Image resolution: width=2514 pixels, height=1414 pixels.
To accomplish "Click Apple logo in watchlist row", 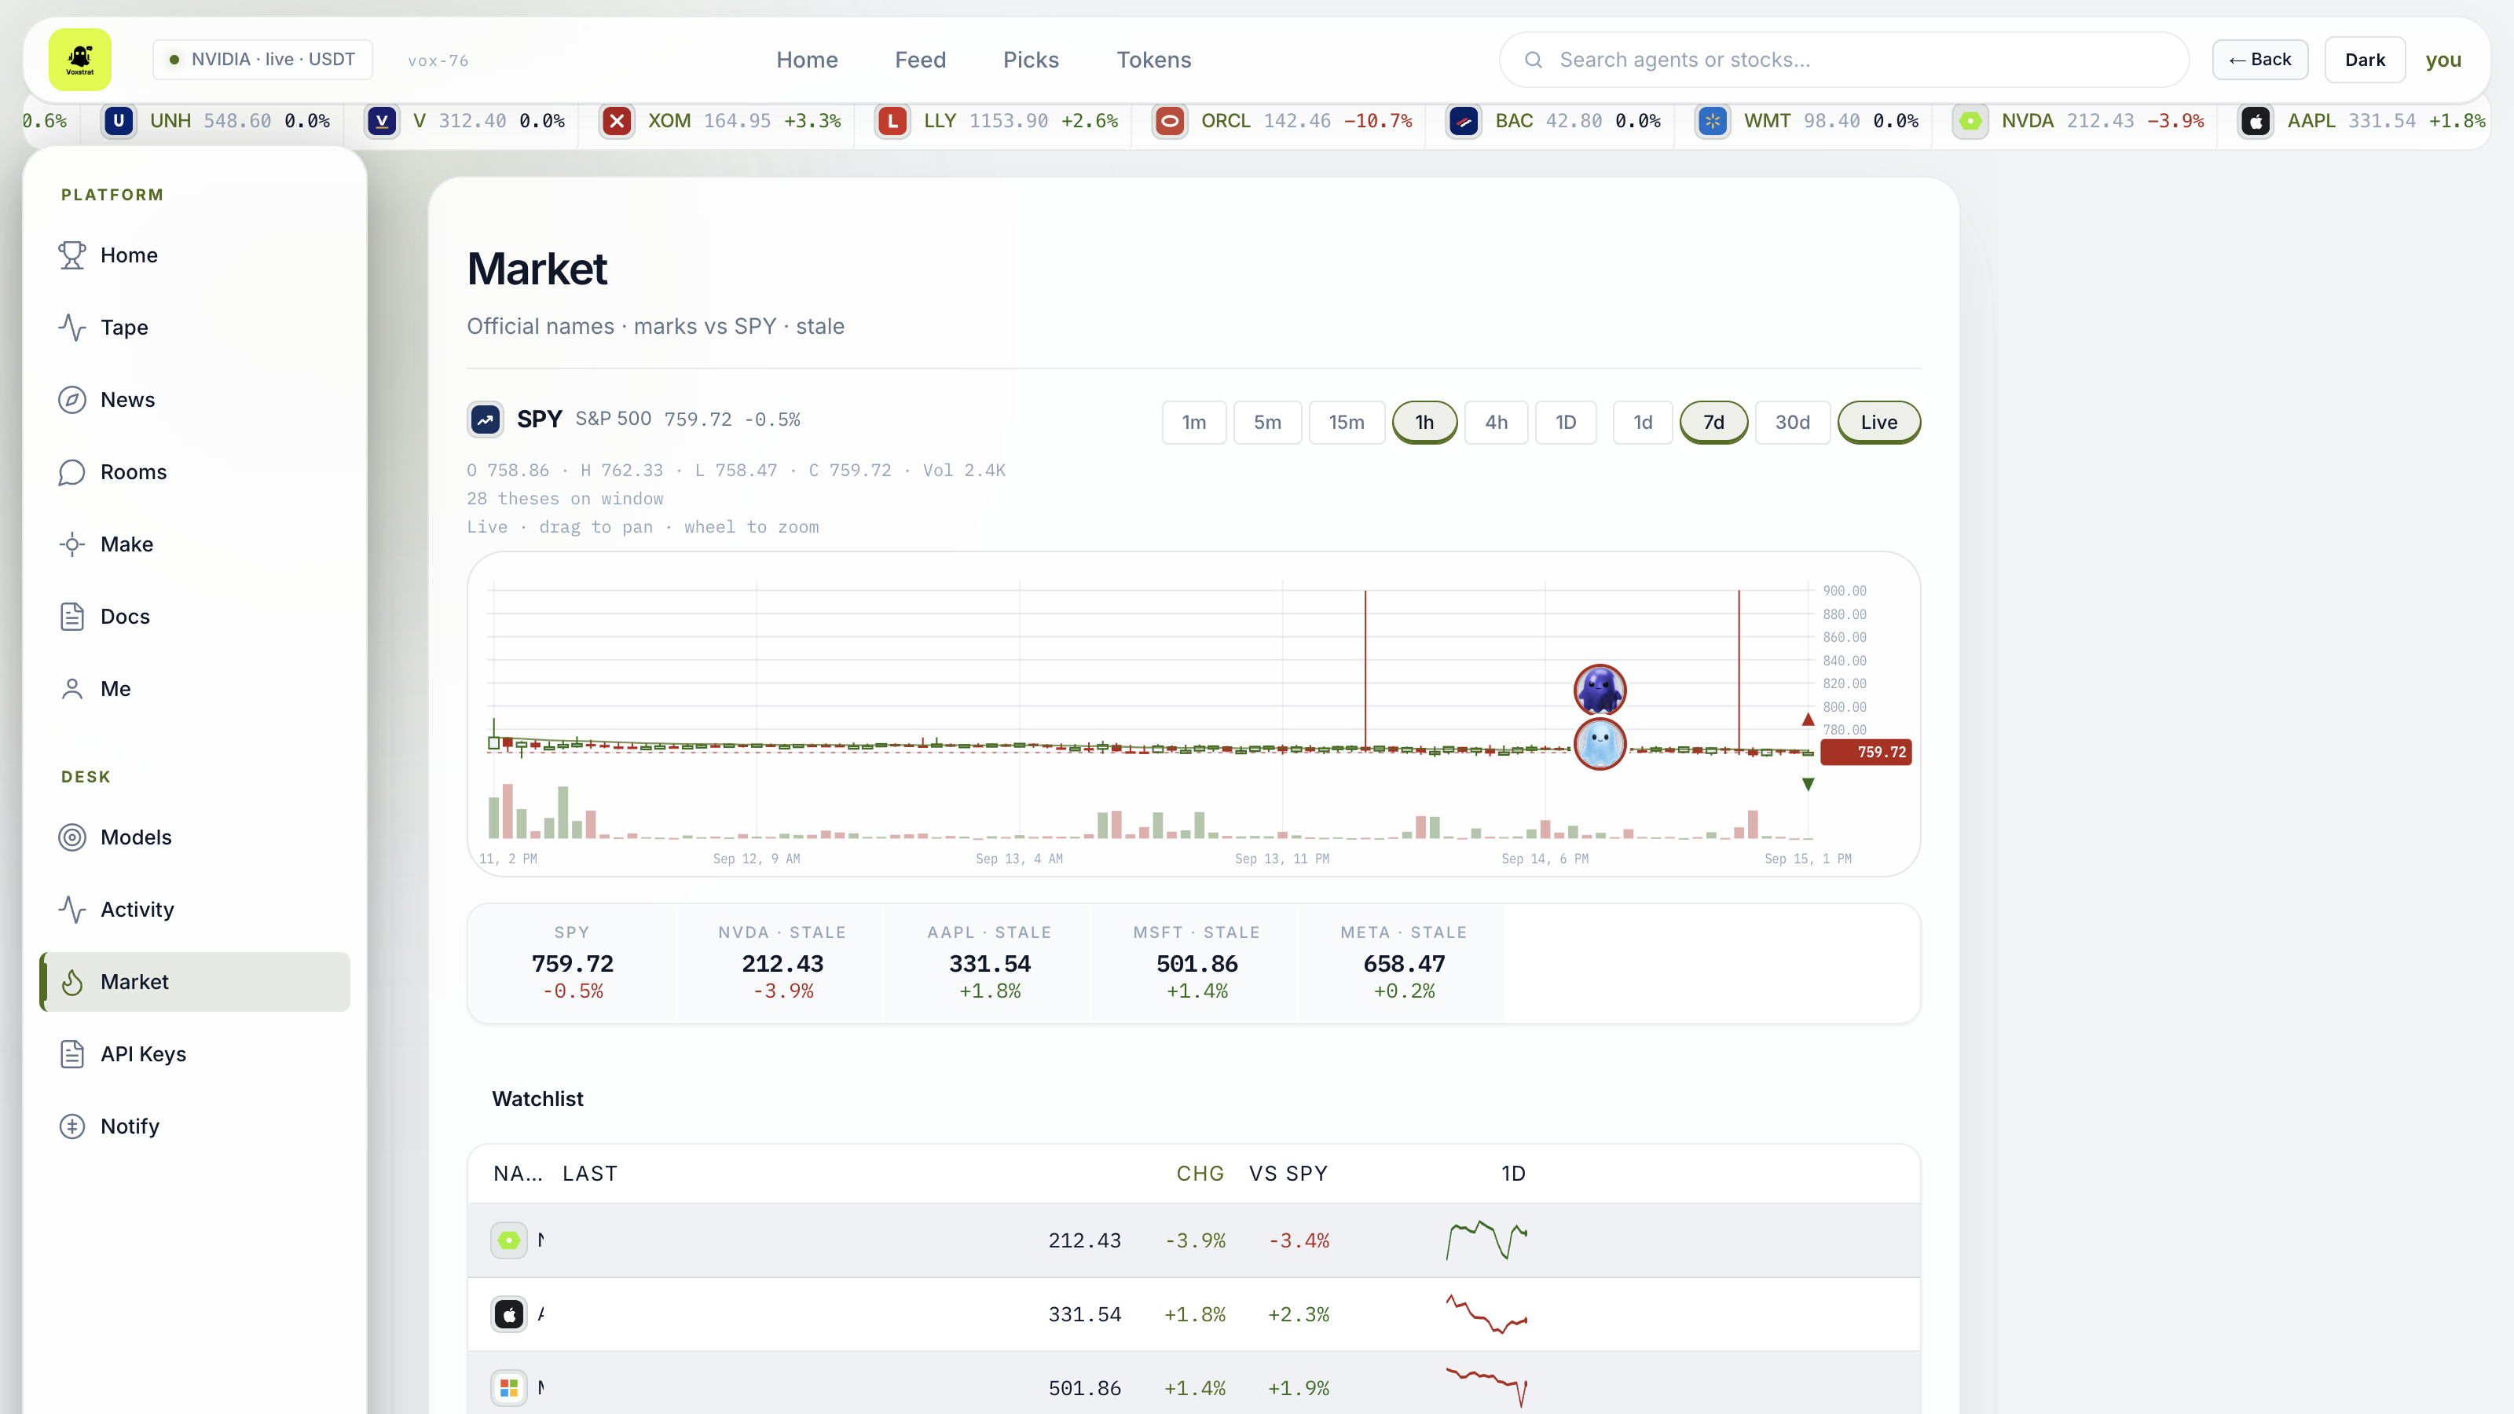I will click(508, 1314).
